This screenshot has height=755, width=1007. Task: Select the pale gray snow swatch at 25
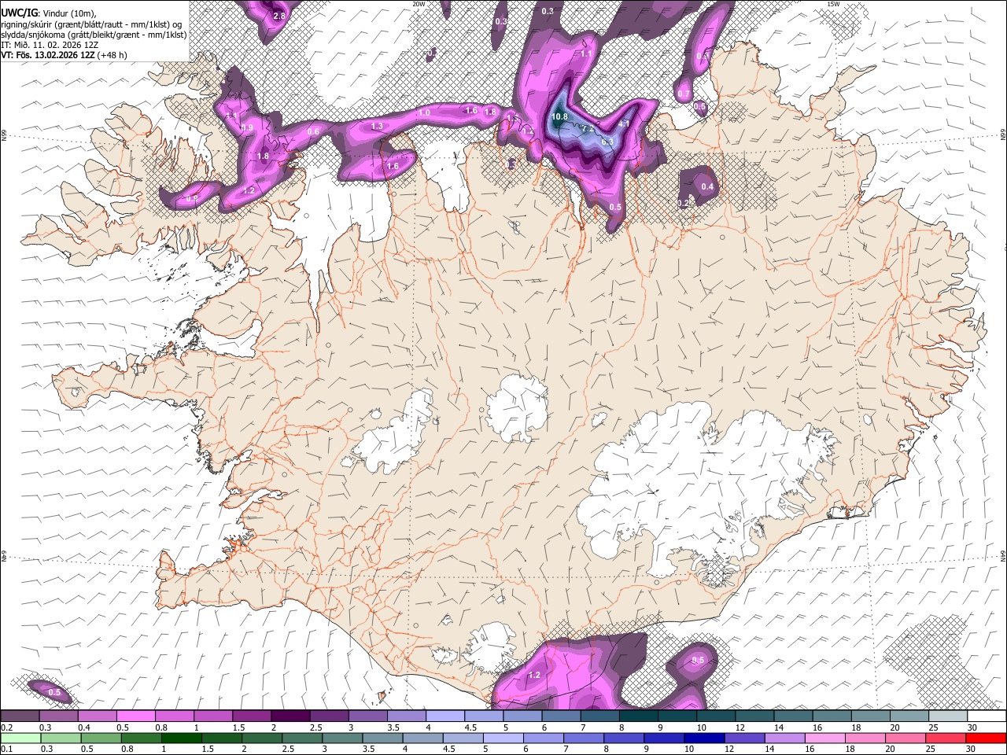(947, 716)
